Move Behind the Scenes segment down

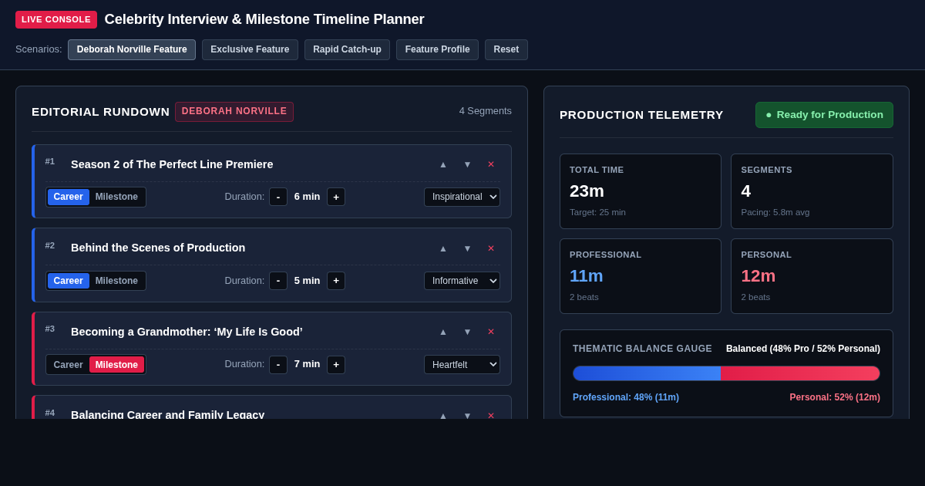pyautogui.click(x=467, y=248)
